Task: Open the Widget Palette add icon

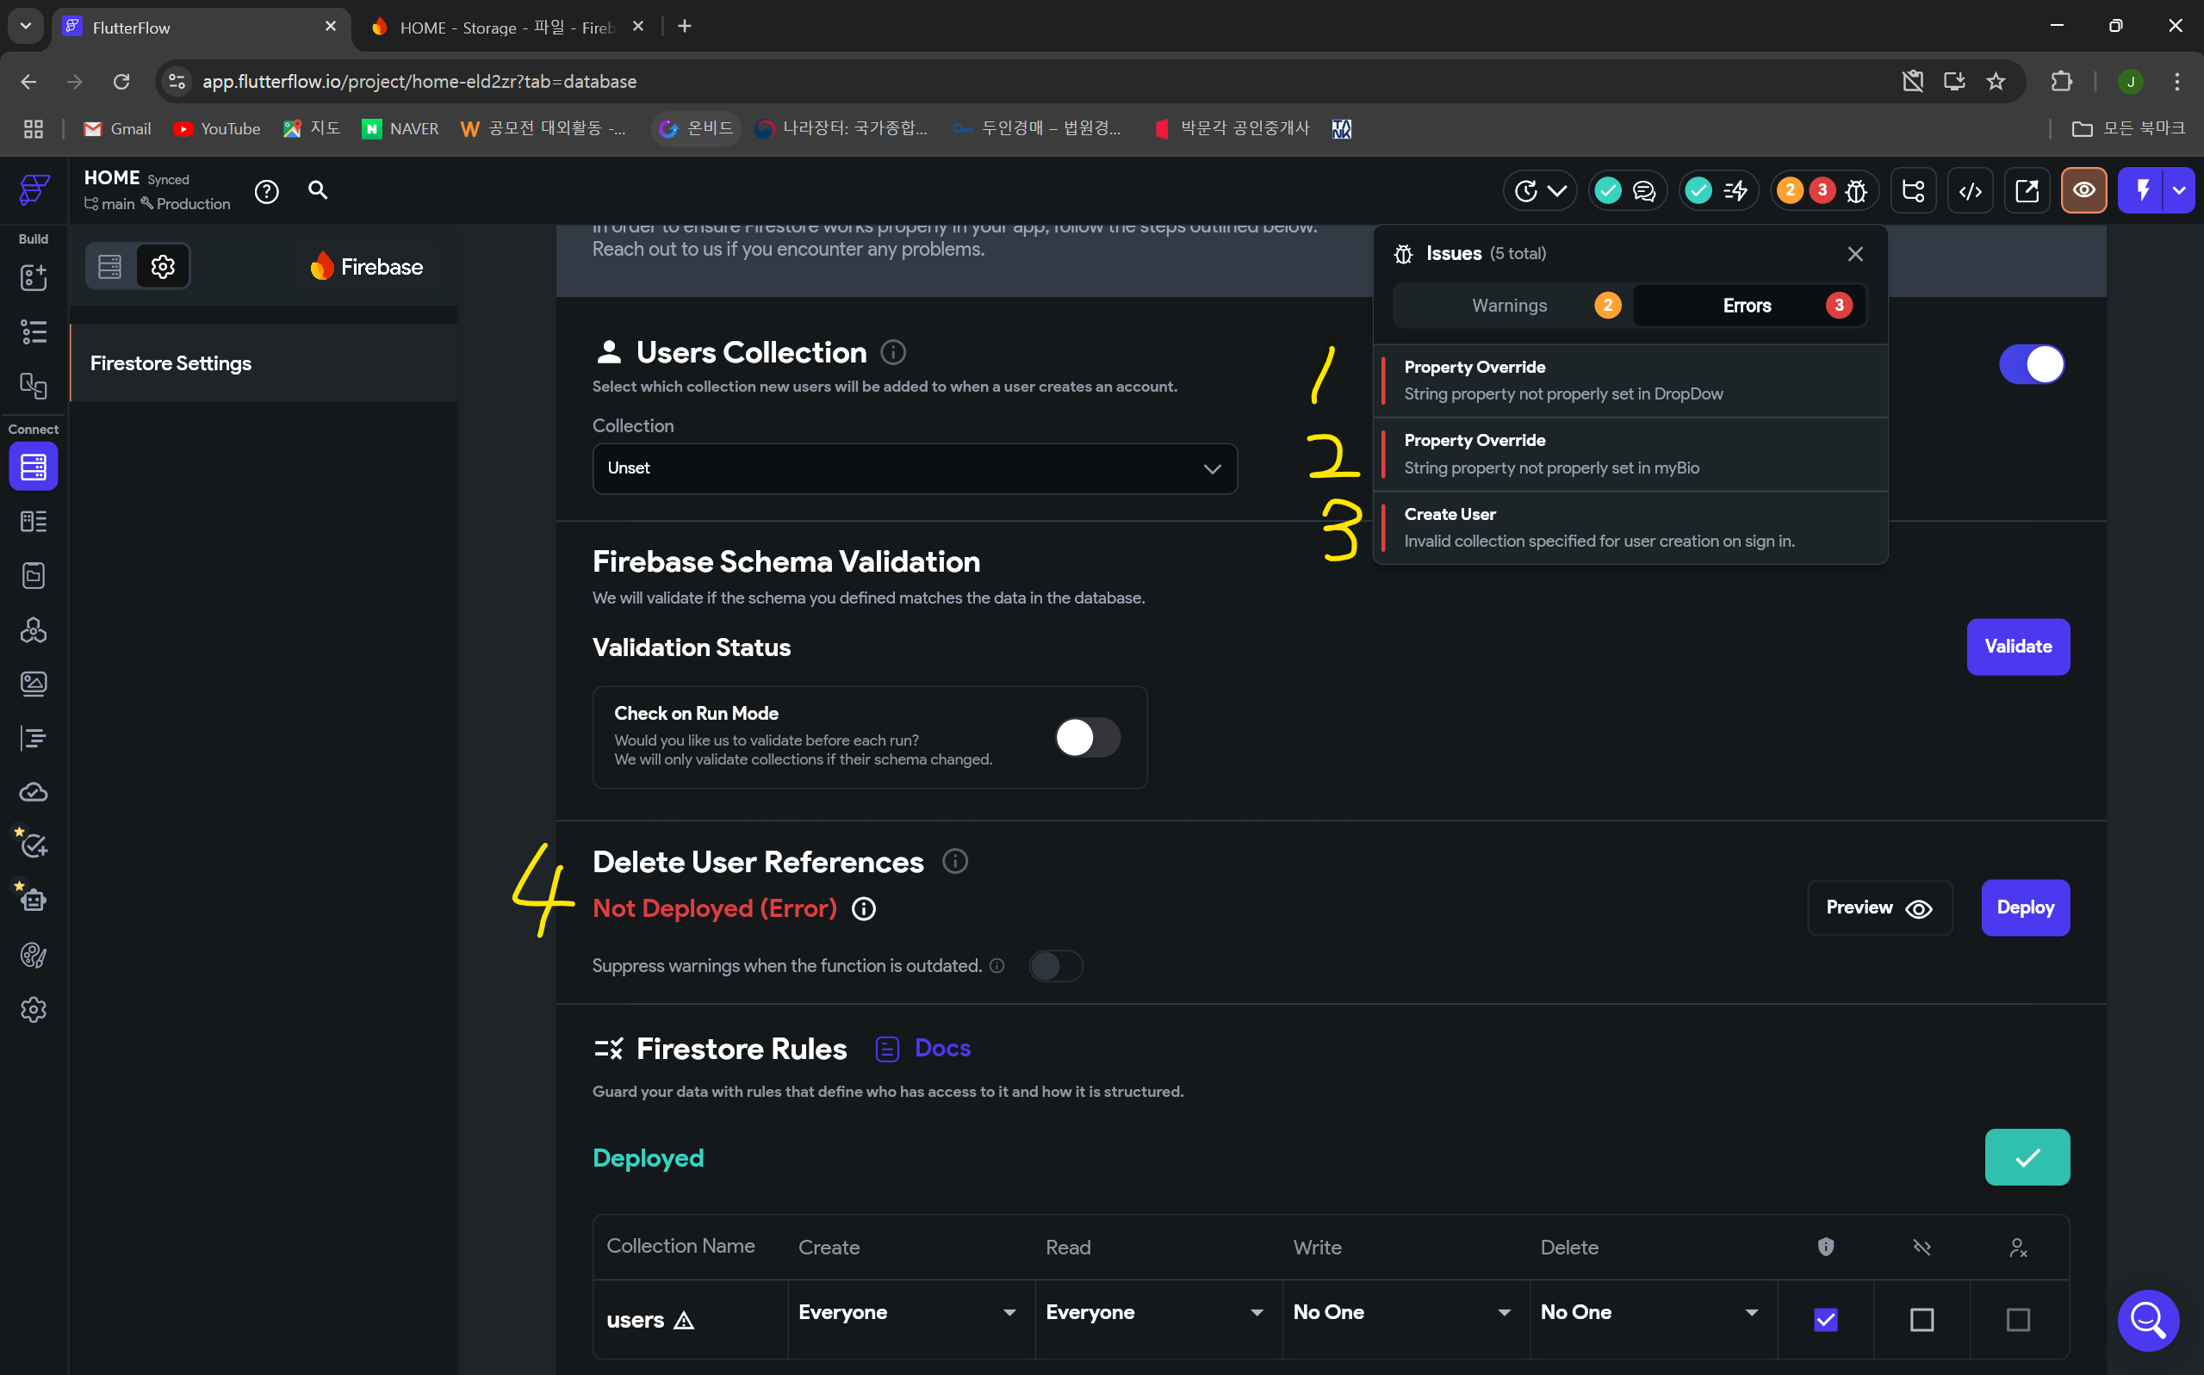Action: pyautogui.click(x=34, y=277)
